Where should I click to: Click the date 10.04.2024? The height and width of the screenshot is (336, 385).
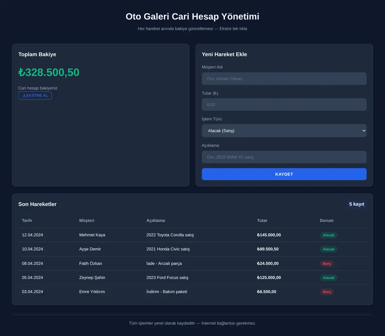[x=32, y=249]
